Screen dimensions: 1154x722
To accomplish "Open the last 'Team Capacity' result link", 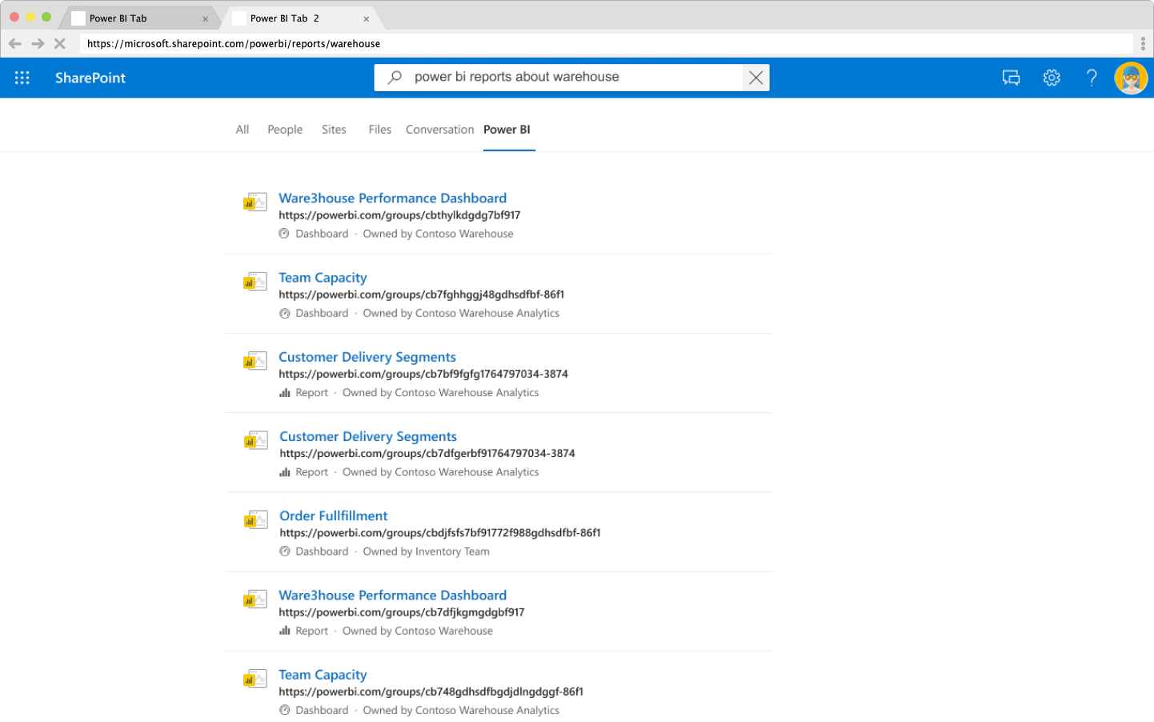I will (x=323, y=675).
